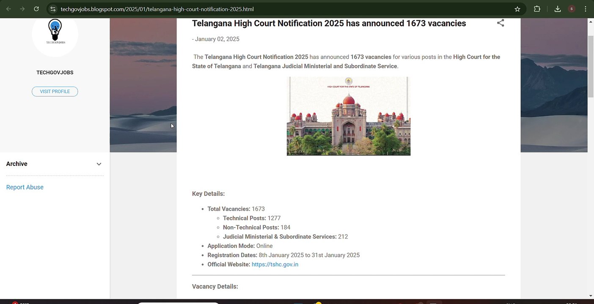
Task: Click the VISIT PROFILE button
Action: click(55, 92)
